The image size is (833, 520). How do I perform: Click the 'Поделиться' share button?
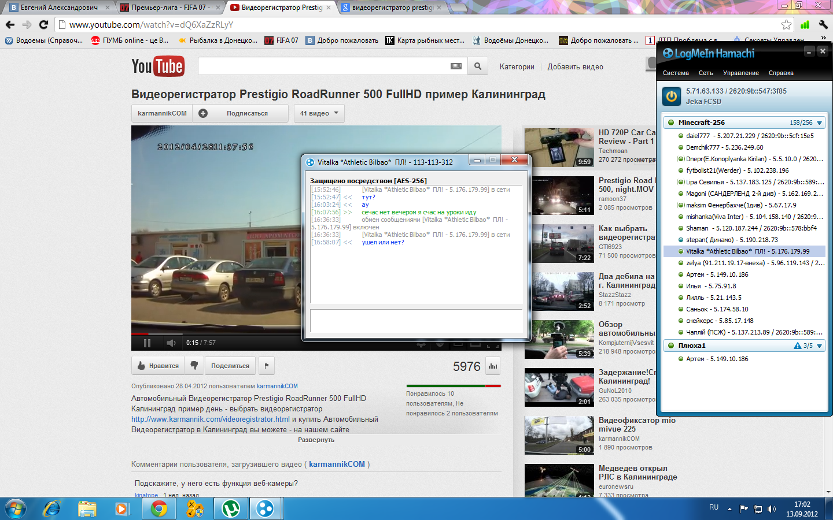tap(230, 366)
